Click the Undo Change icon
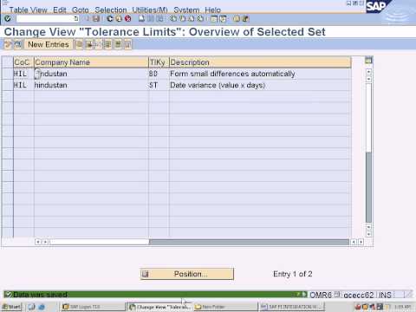This screenshot has width=416, height=312. coord(99,44)
